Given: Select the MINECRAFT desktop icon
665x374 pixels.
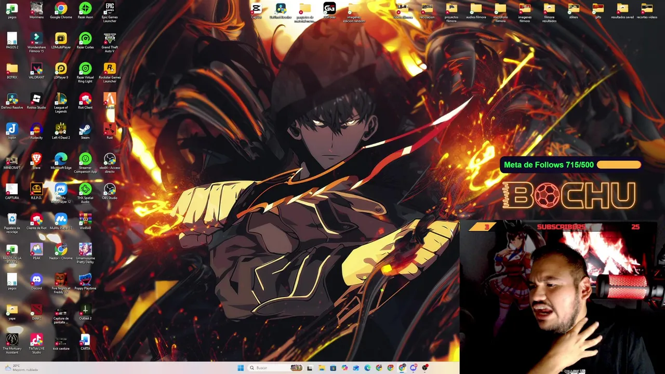Looking at the screenshot, I should (12, 161).
